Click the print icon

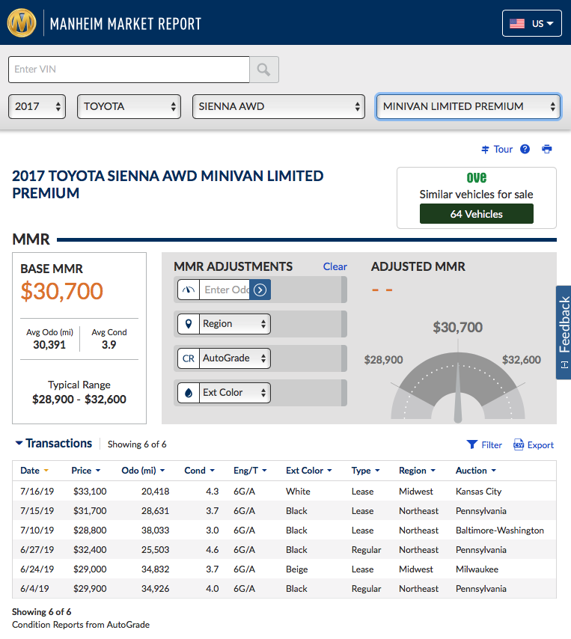tap(547, 149)
